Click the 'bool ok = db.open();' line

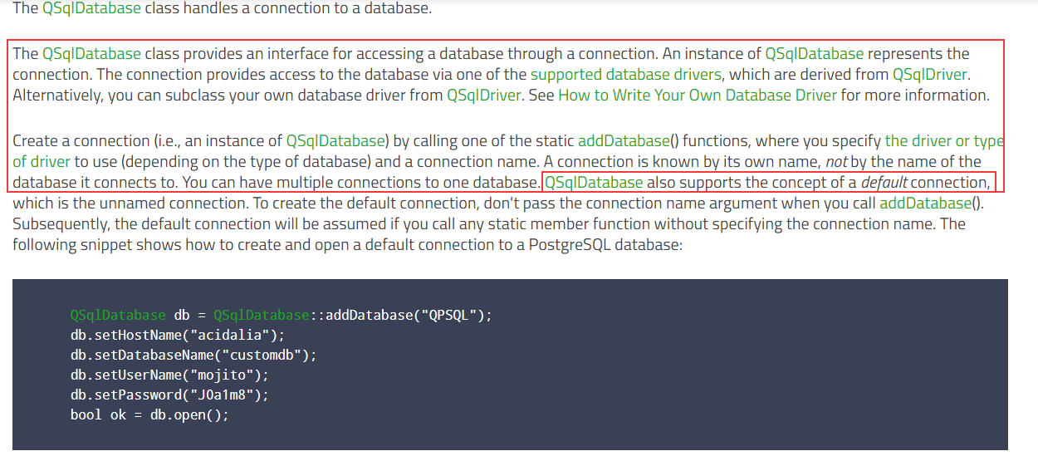point(149,415)
